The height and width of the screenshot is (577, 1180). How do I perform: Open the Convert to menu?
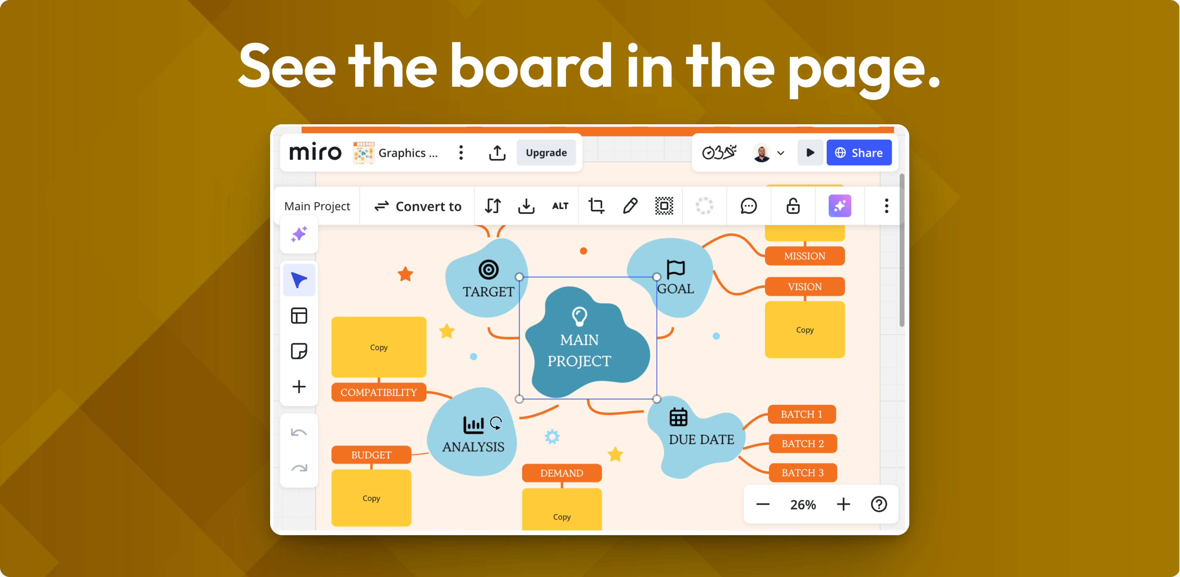coord(418,206)
